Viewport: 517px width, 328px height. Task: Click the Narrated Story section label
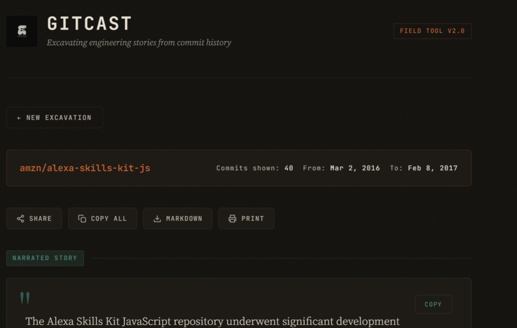click(45, 258)
